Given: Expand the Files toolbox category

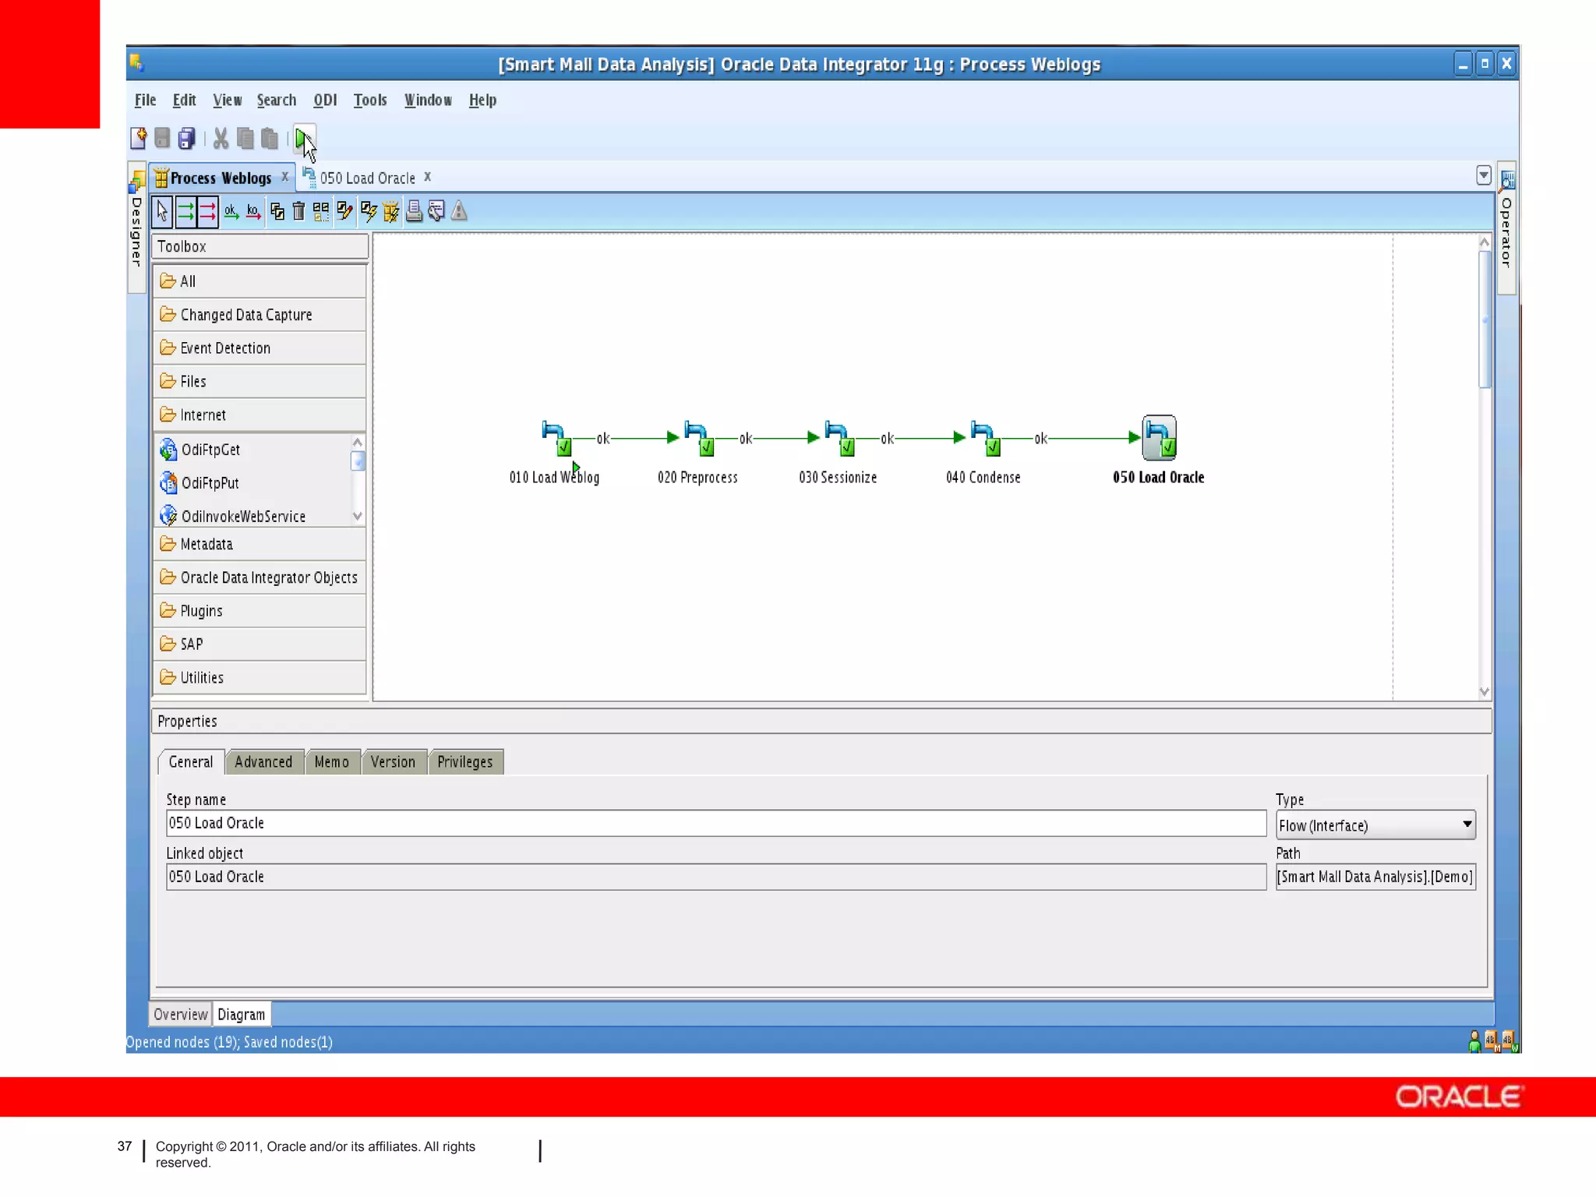Looking at the screenshot, I should [x=260, y=381].
